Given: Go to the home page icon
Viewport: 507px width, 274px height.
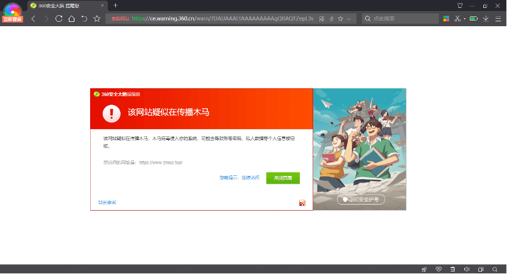Looking at the screenshot, I should (x=71, y=19).
